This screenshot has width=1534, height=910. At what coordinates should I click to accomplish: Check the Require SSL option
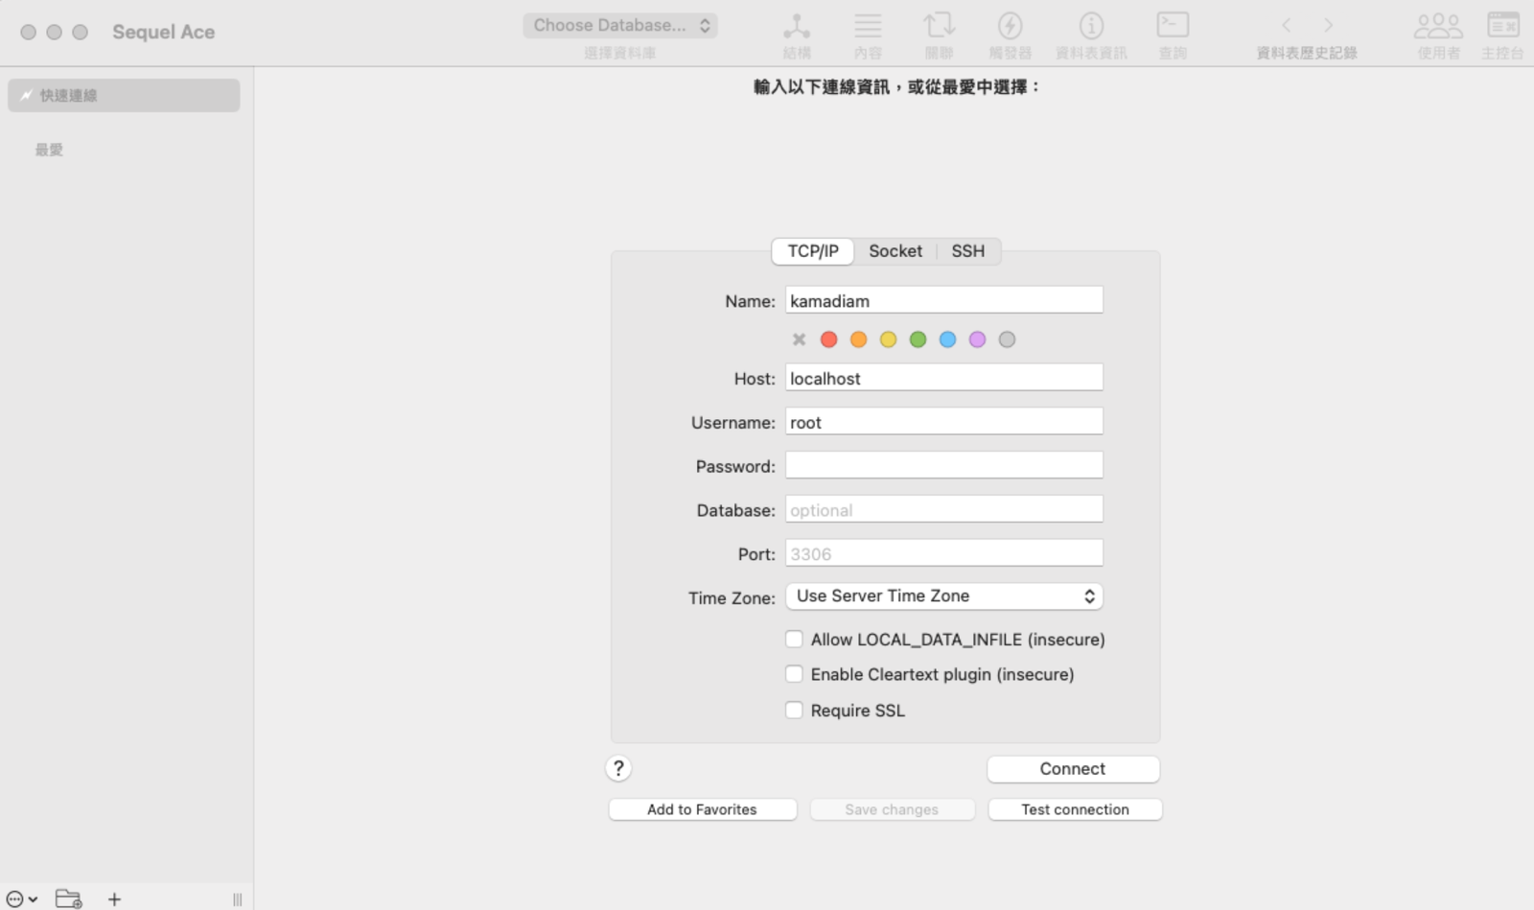click(x=794, y=711)
